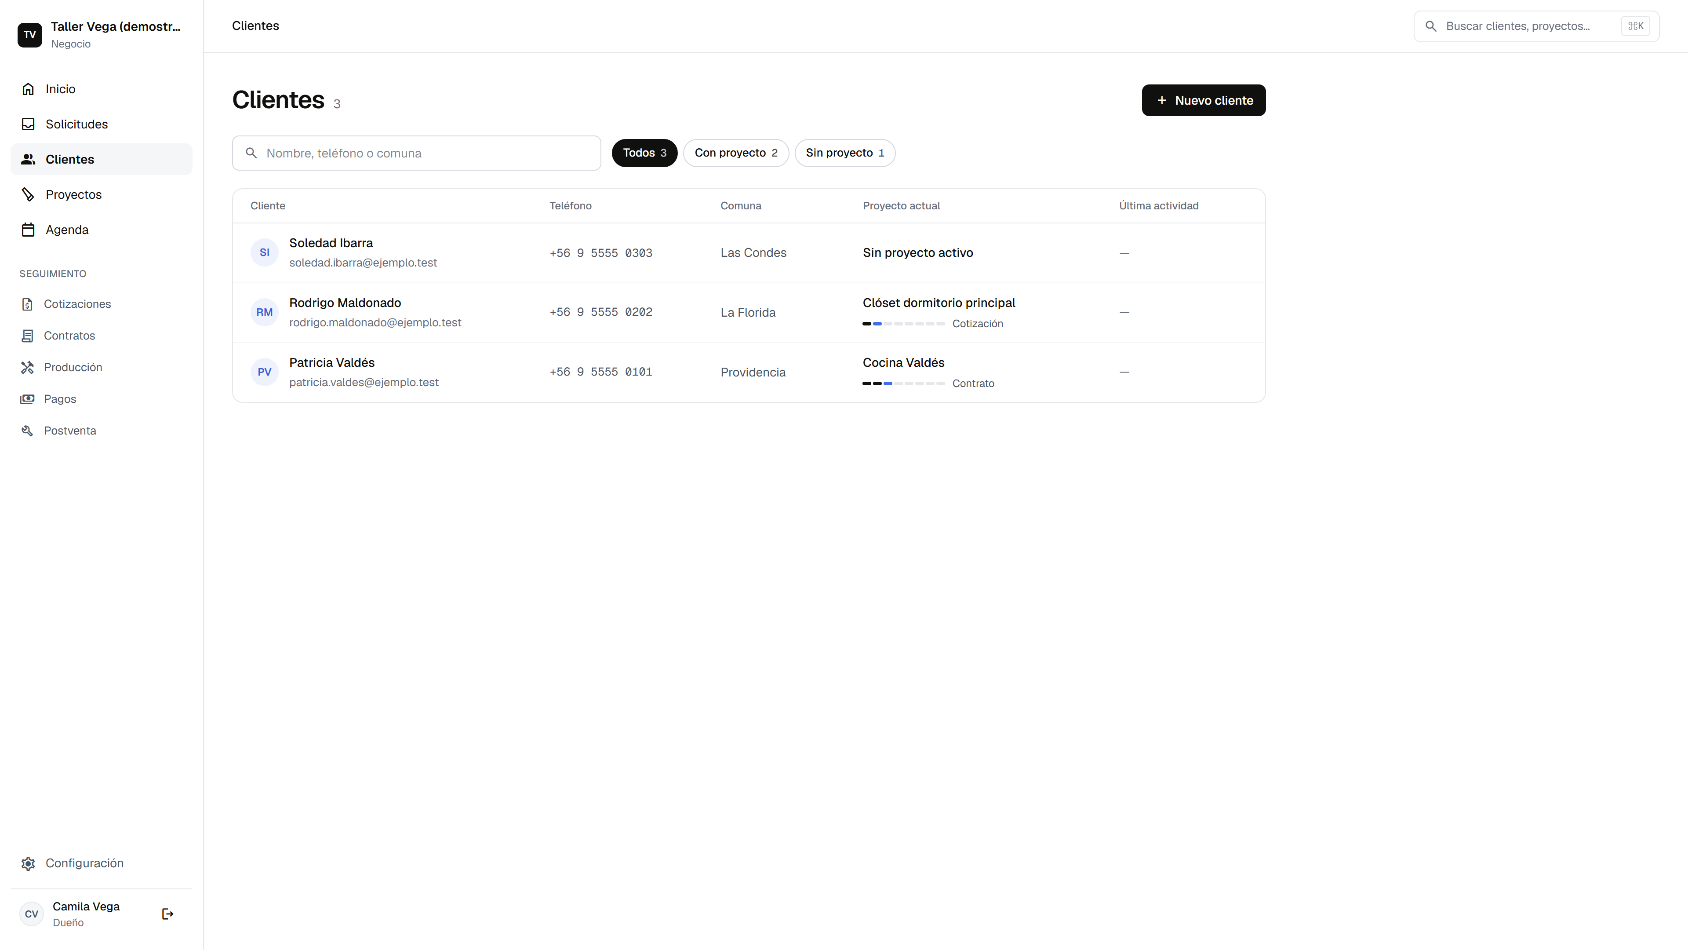Click email soledad.ibarra@ejemplo.test

click(363, 263)
